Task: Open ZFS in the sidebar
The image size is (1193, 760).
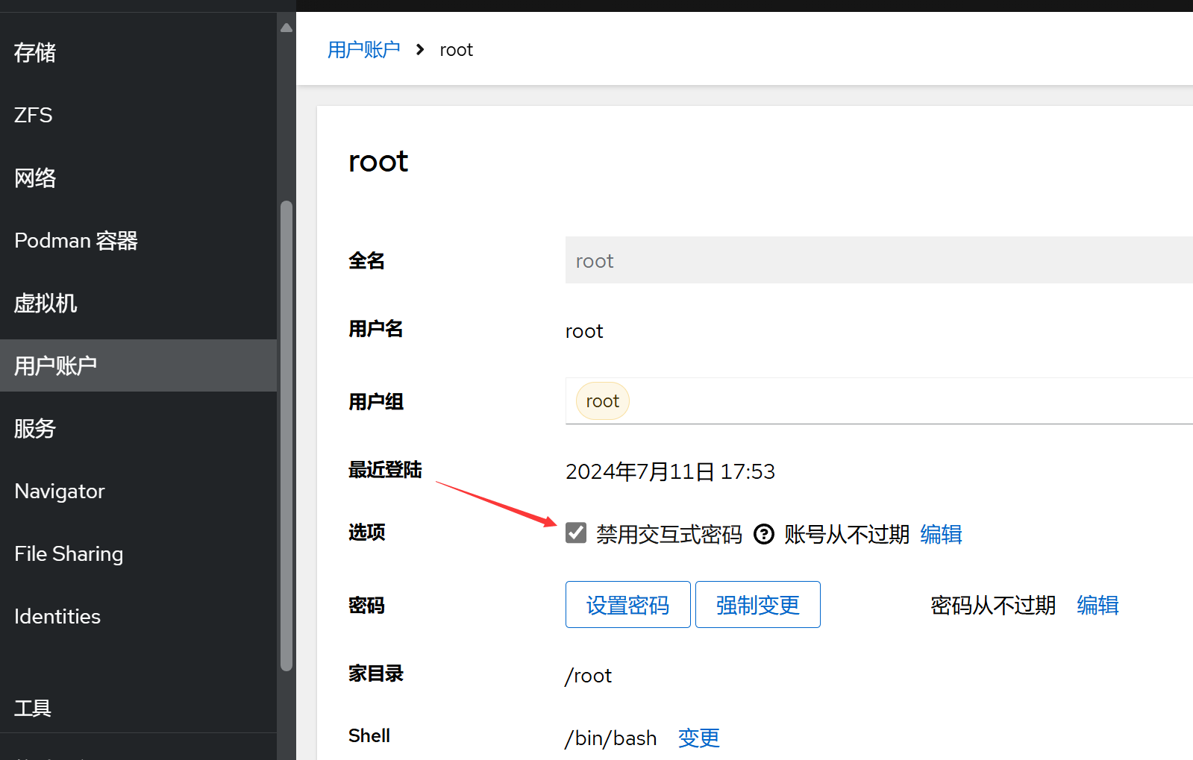Action: [34, 116]
